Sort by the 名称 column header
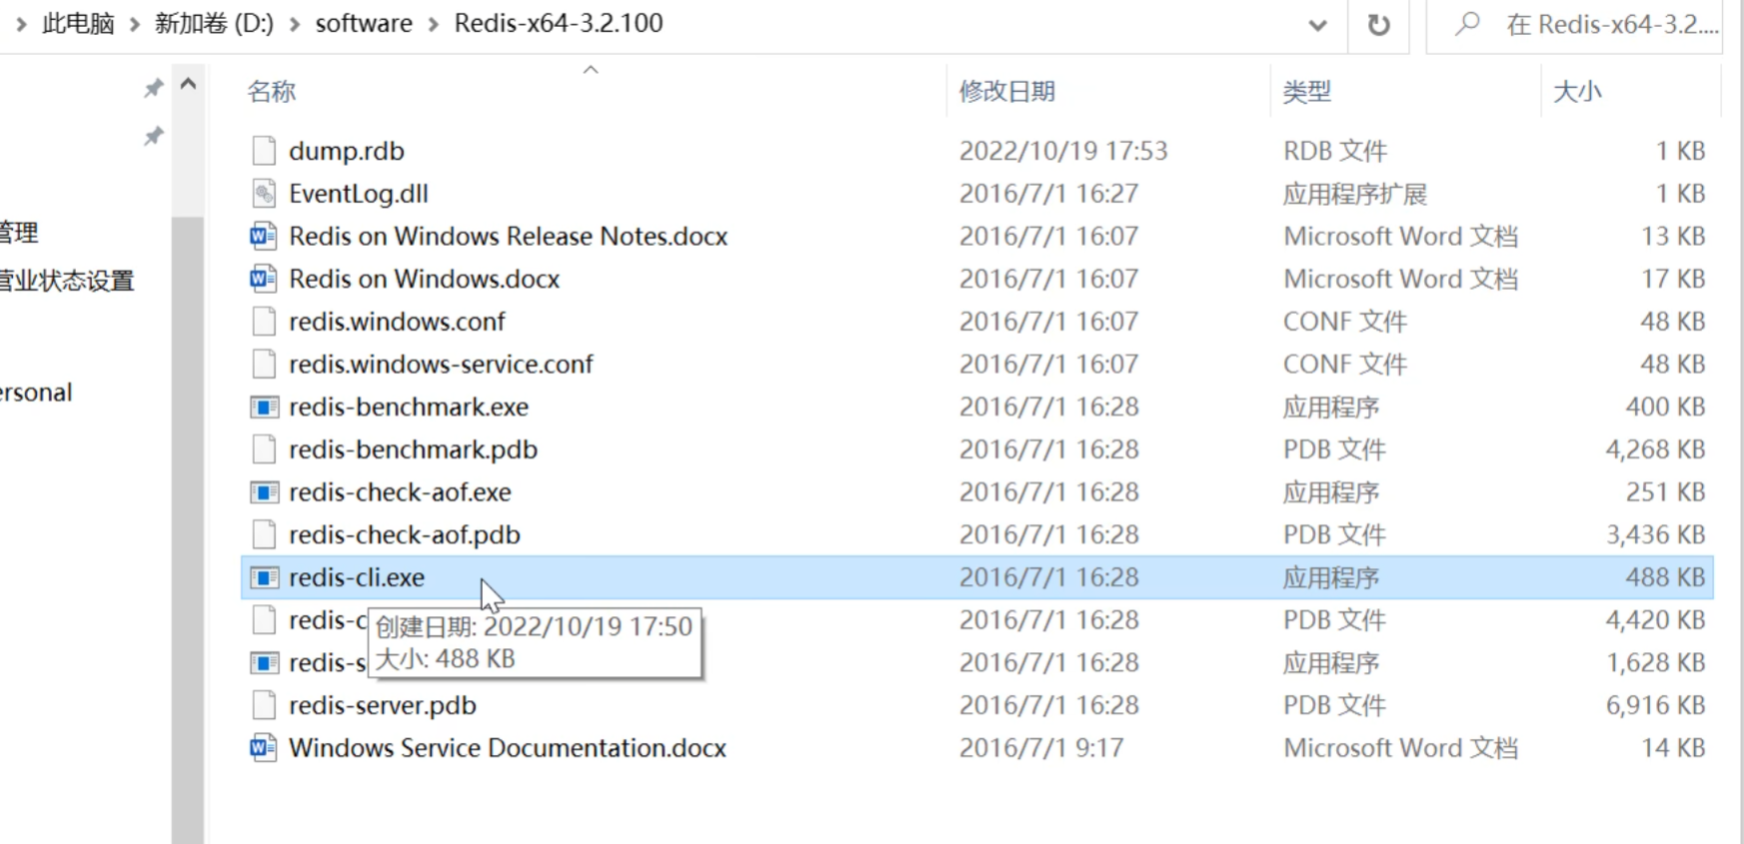1744x844 pixels. [x=272, y=92]
